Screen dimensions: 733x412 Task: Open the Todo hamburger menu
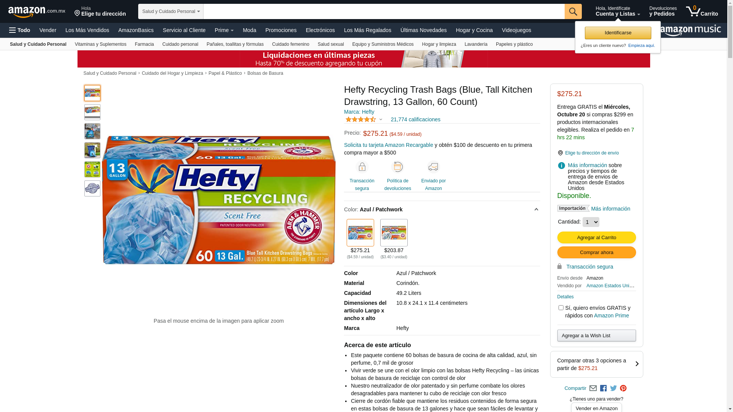point(19,30)
